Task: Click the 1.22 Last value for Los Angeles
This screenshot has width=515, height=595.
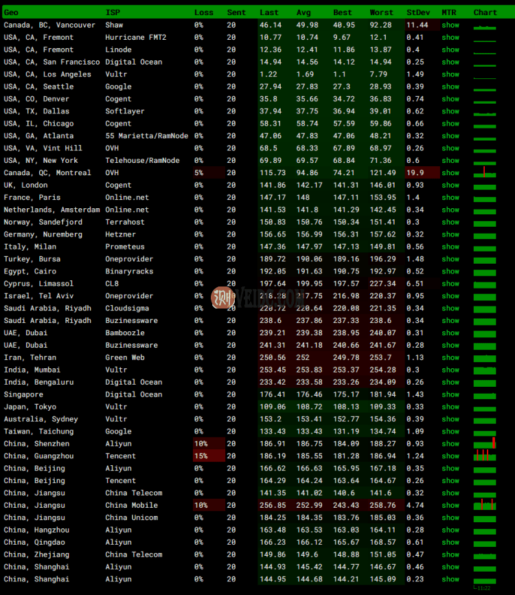Action: (268, 74)
